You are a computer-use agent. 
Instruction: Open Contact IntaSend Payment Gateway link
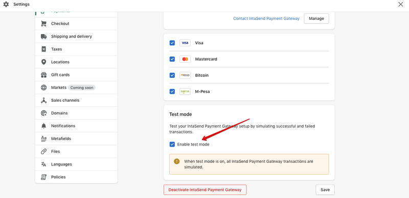(266, 18)
